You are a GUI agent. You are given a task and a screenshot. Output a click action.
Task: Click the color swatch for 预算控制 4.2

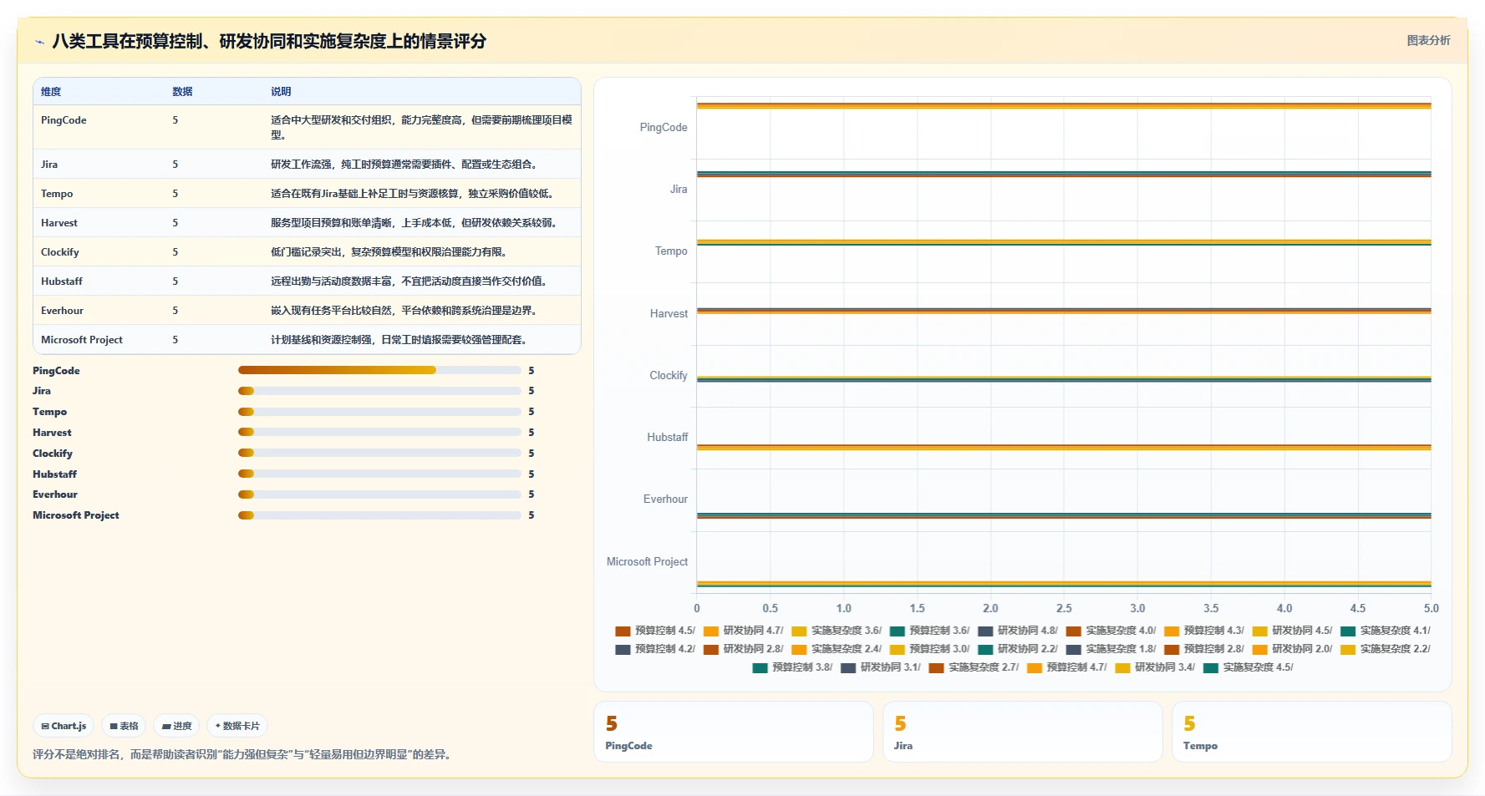point(623,650)
